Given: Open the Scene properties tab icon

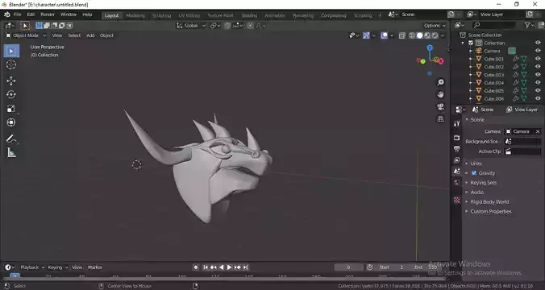Looking at the screenshot, I should coord(456,171).
